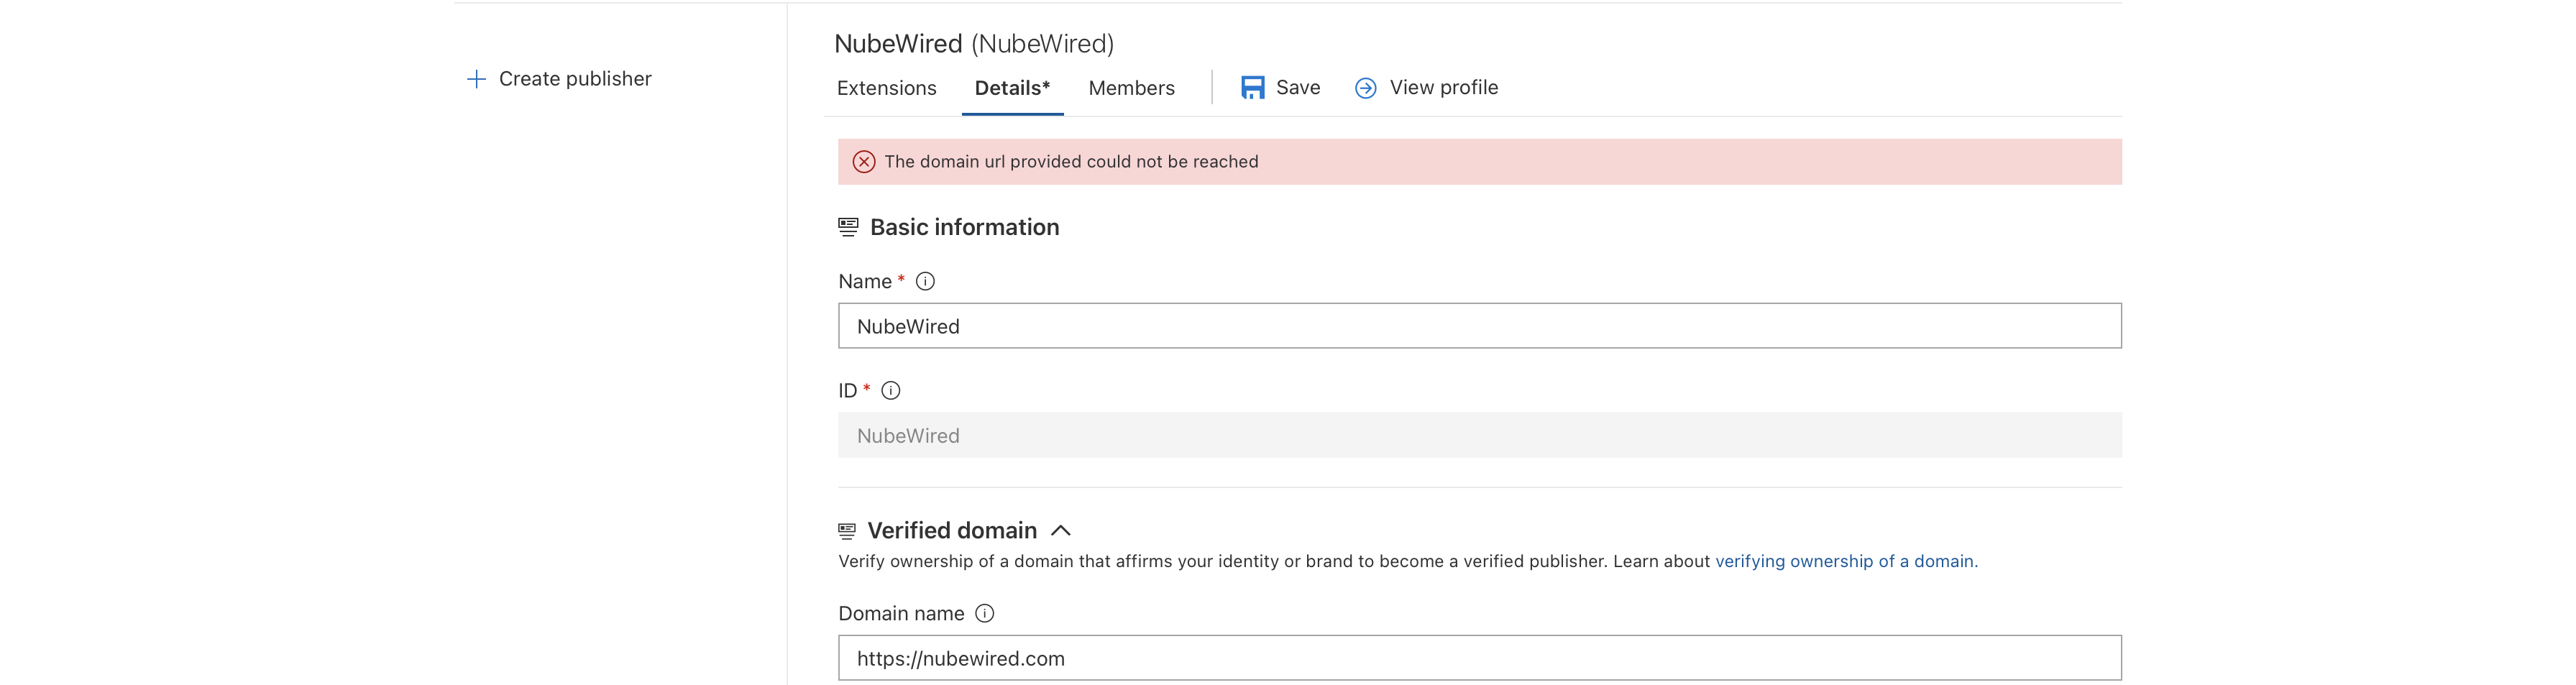Open the Members tab
The width and height of the screenshot is (2576, 685).
coord(1131,88)
